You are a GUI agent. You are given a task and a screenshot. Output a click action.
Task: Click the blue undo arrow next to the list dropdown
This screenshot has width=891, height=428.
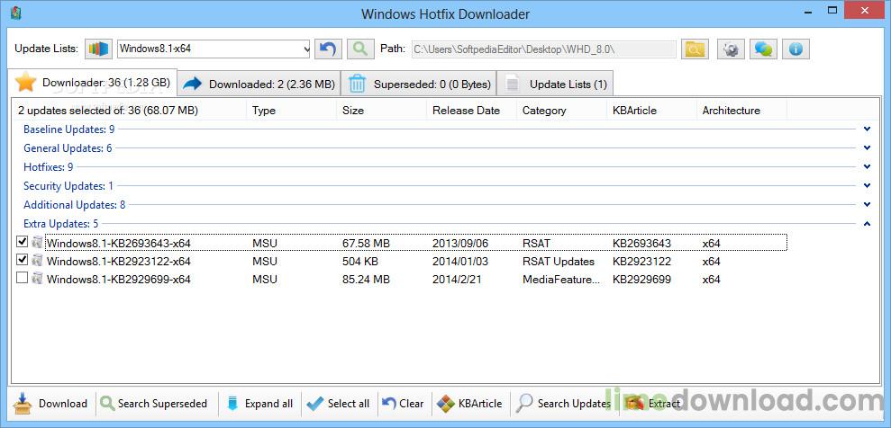(x=328, y=49)
